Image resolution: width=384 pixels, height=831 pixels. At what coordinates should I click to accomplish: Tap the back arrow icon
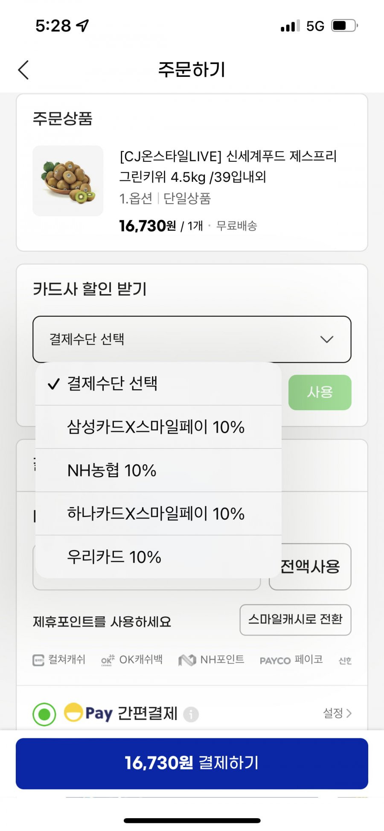tap(23, 70)
